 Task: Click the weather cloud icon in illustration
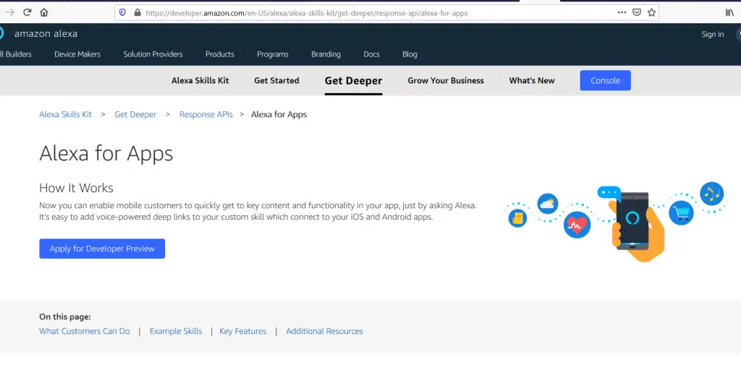[548, 204]
